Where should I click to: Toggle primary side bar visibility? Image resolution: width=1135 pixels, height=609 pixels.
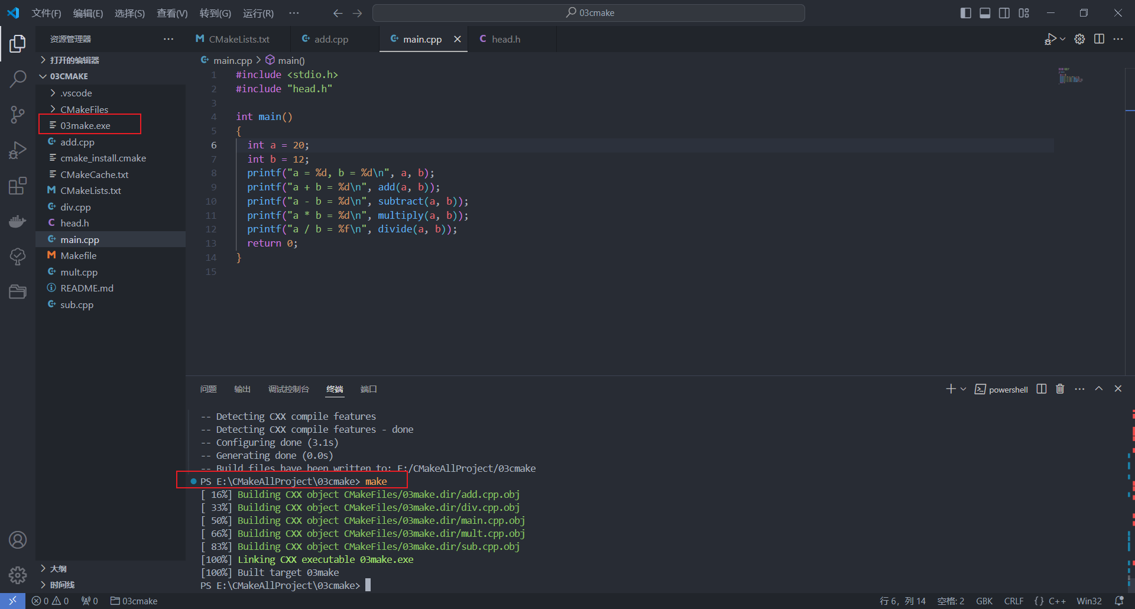click(x=965, y=13)
